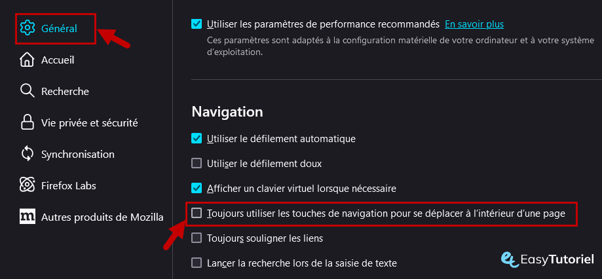
Task: Click the Mozilla "m" logo icon
Action: coord(28,217)
